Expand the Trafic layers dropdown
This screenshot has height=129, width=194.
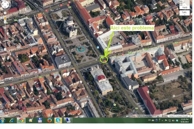[184, 13]
